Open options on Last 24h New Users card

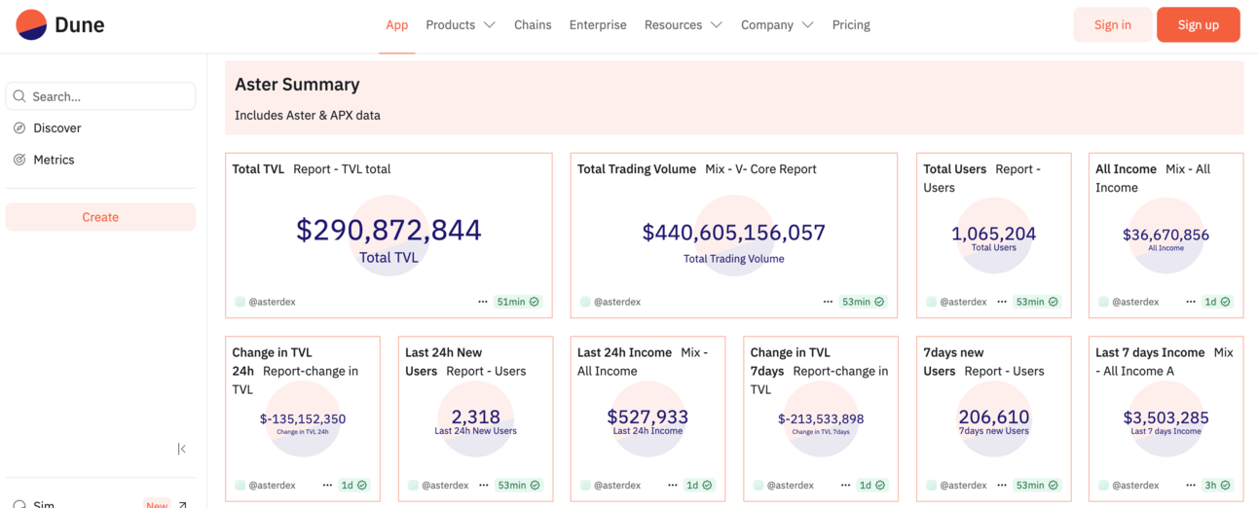coord(484,485)
